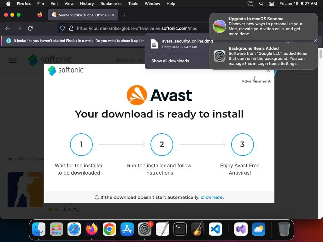
Task: Open Softonic hamburger menu
Action: [13, 60]
